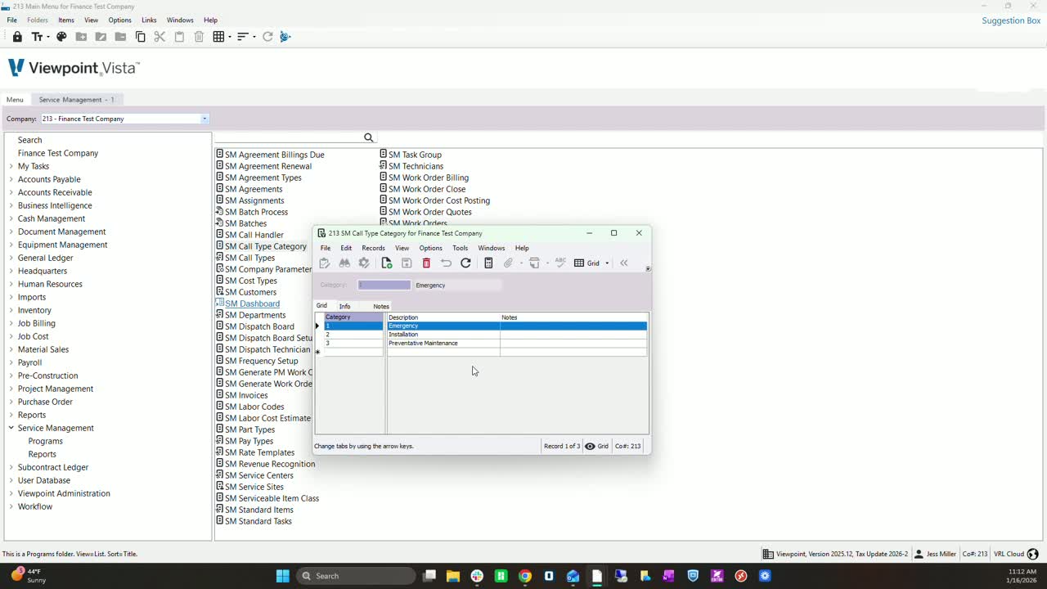Open SM Work Order Billing program
1047x589 pixels.
(x=429, y=178)
